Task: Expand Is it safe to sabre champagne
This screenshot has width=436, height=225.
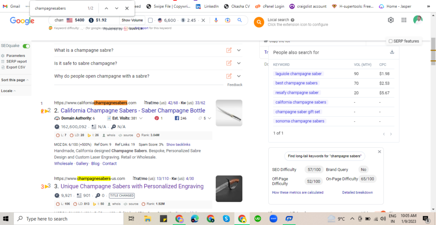Action: click(x=238, y=63)
